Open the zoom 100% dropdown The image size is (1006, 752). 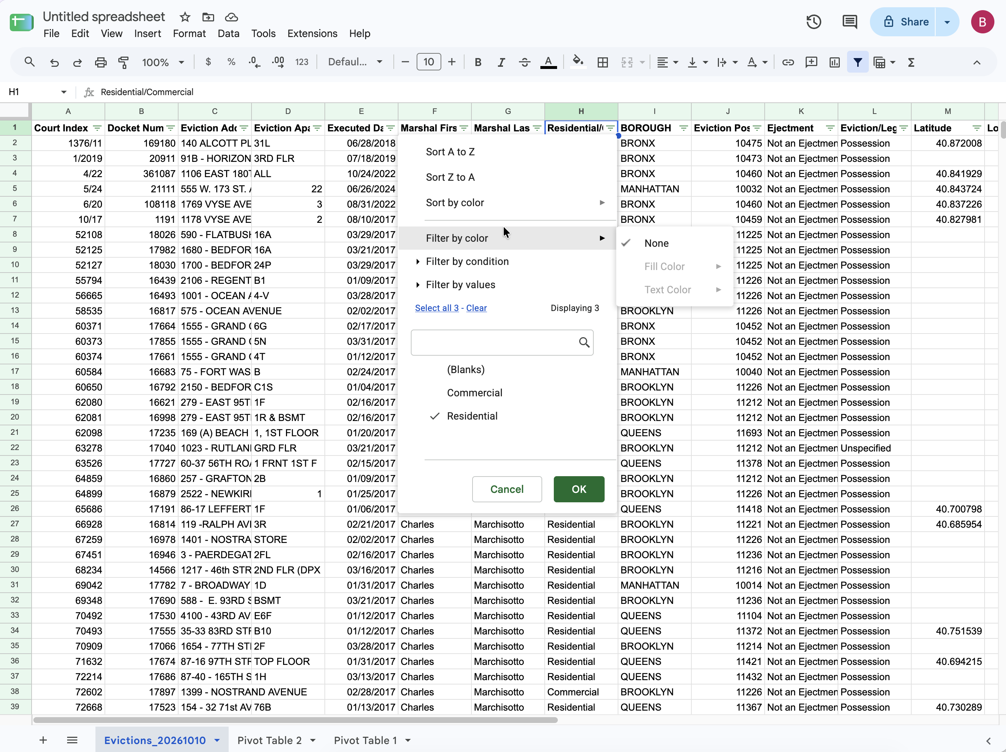click(163, 62)
